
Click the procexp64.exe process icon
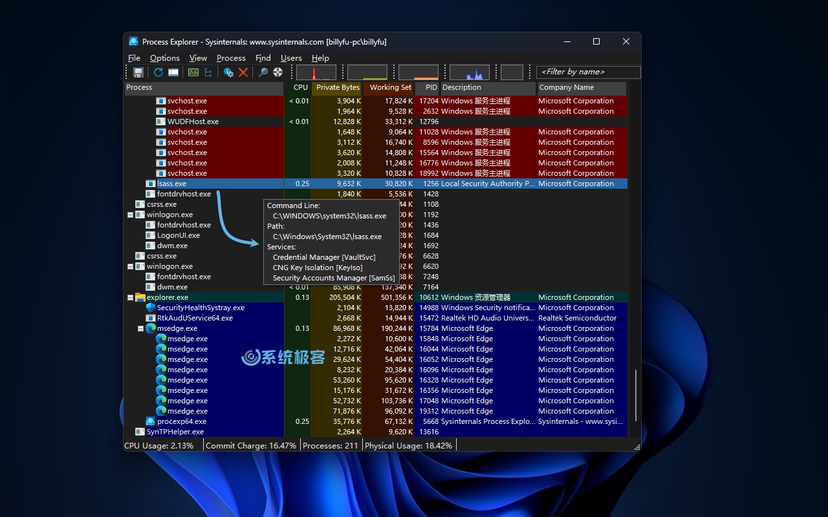pos(151,421)
